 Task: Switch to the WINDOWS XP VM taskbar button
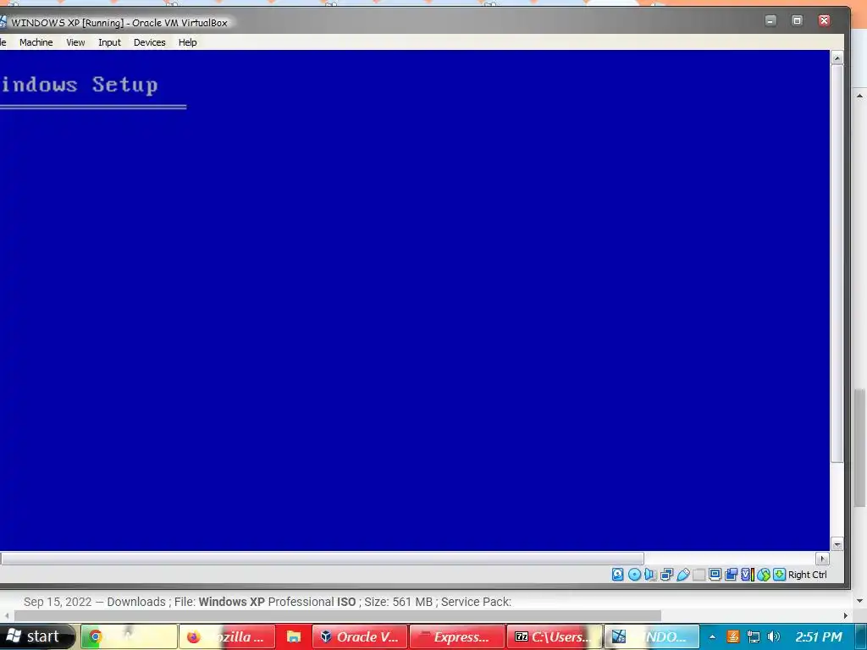[652, 636]
